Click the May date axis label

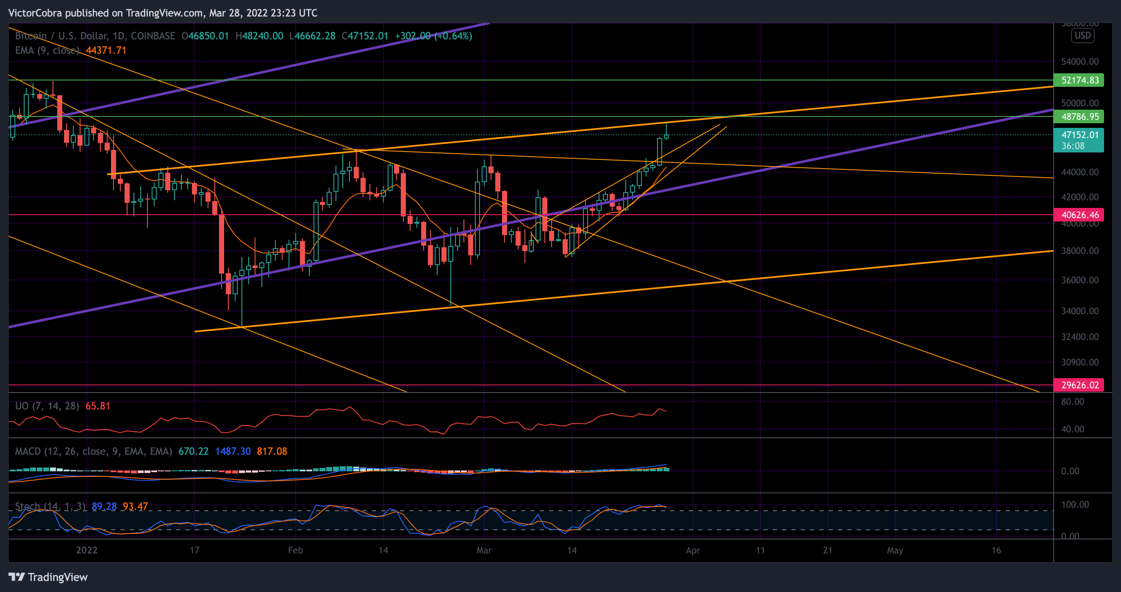[x=895, y=550]
